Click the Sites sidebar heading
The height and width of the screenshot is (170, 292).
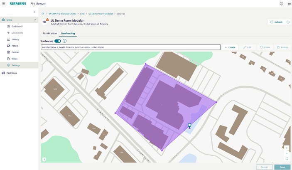pyautogui.click(x=9, y=20)
